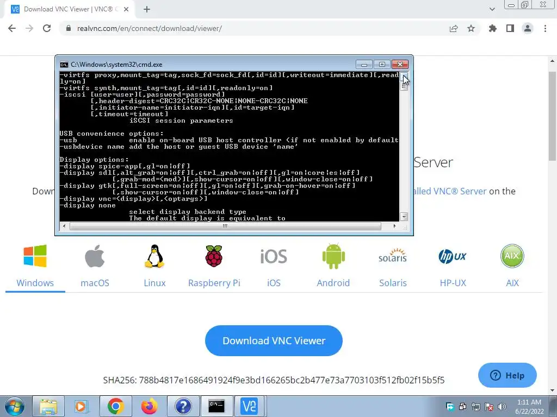Click the cmd right scroll arrow
The image size is (557, 417).
pyautogui.click(x=395, y=226)
